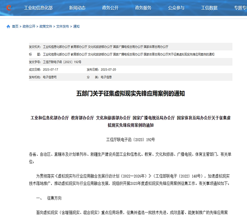Click the 首页 breadcrumb link
The width and height of the screenshot is (247, 217).
15,26
